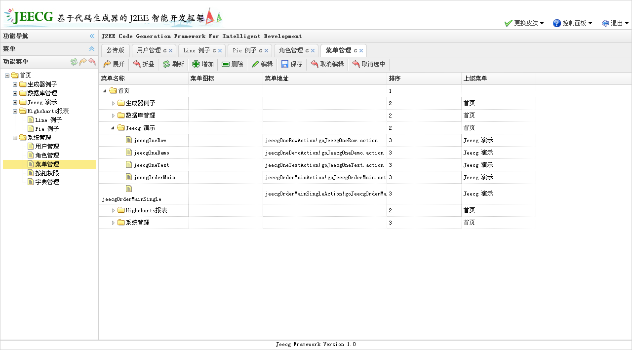Close the 角色管理 tab
Screen dimensions: 632x350
coord(313,51)
